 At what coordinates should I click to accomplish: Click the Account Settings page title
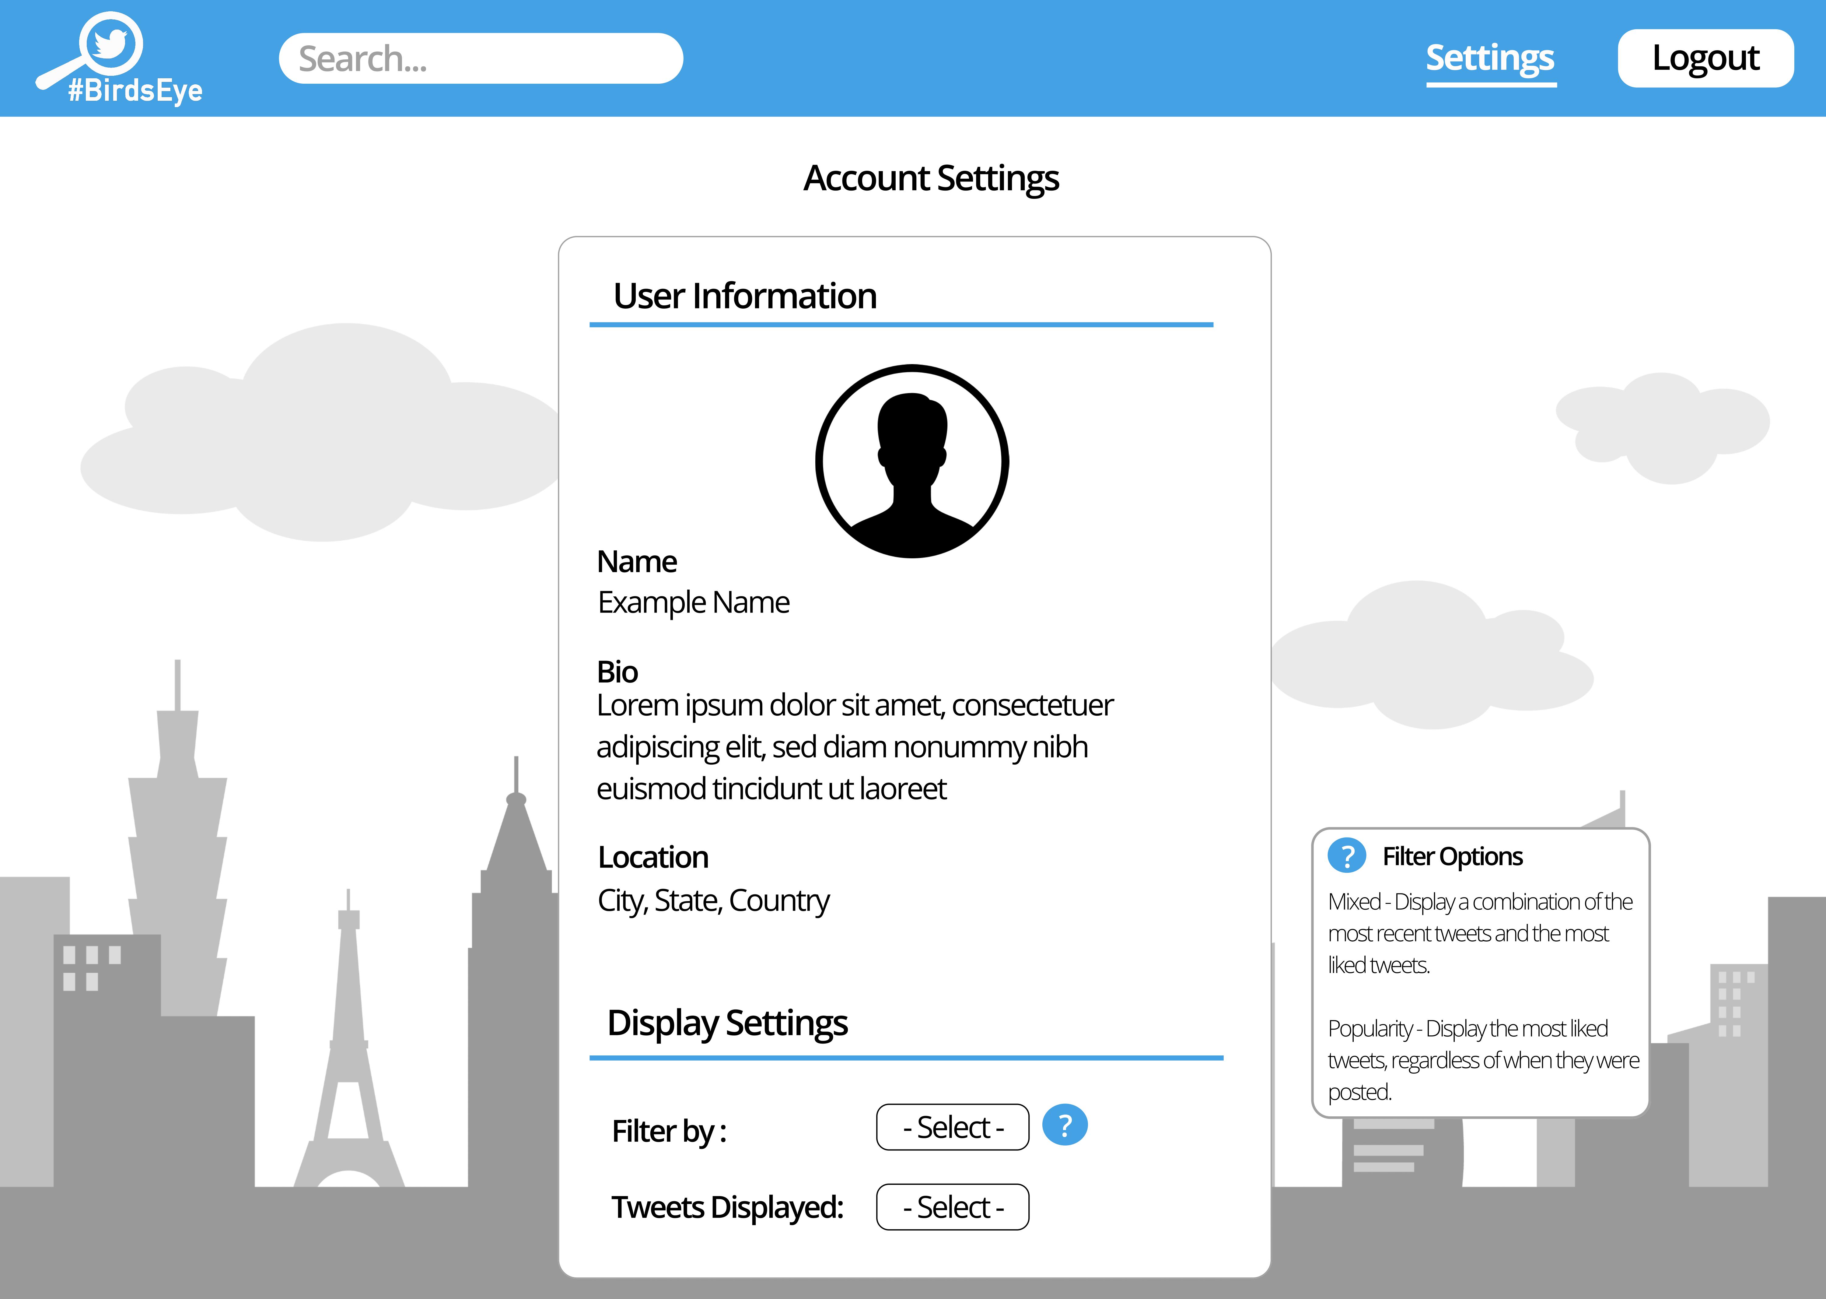point(931,177)
